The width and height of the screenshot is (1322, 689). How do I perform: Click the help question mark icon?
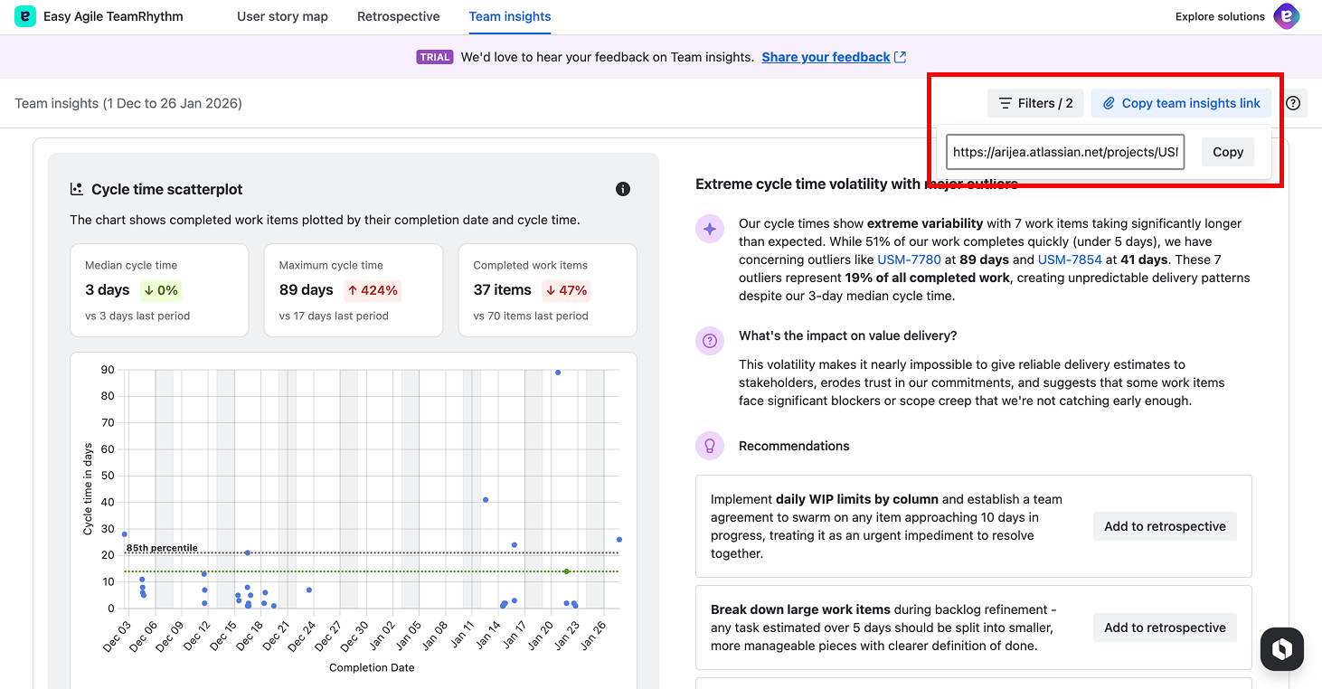pyautogui.click(x=1293, y=103)
